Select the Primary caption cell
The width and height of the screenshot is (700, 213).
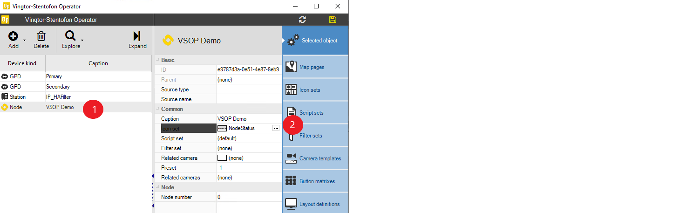(x=98, y=76)
